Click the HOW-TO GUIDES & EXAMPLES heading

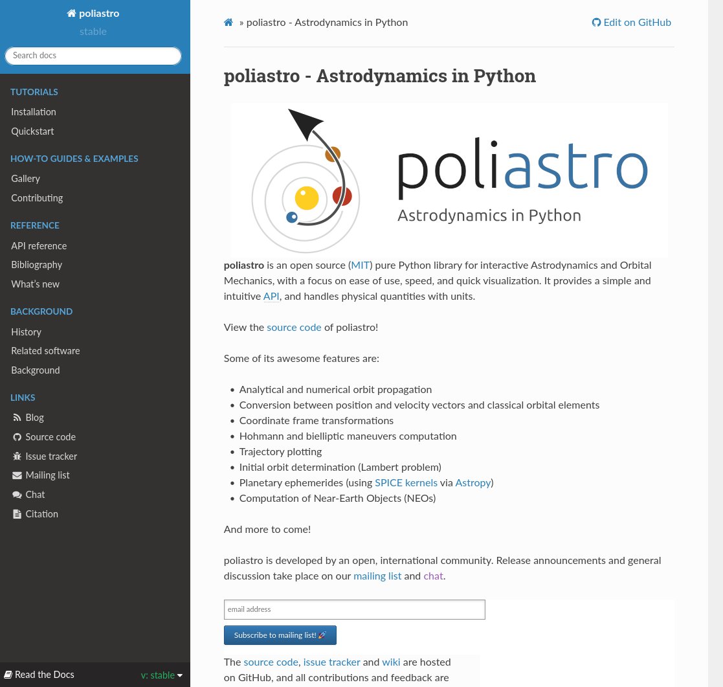(74, 159)
